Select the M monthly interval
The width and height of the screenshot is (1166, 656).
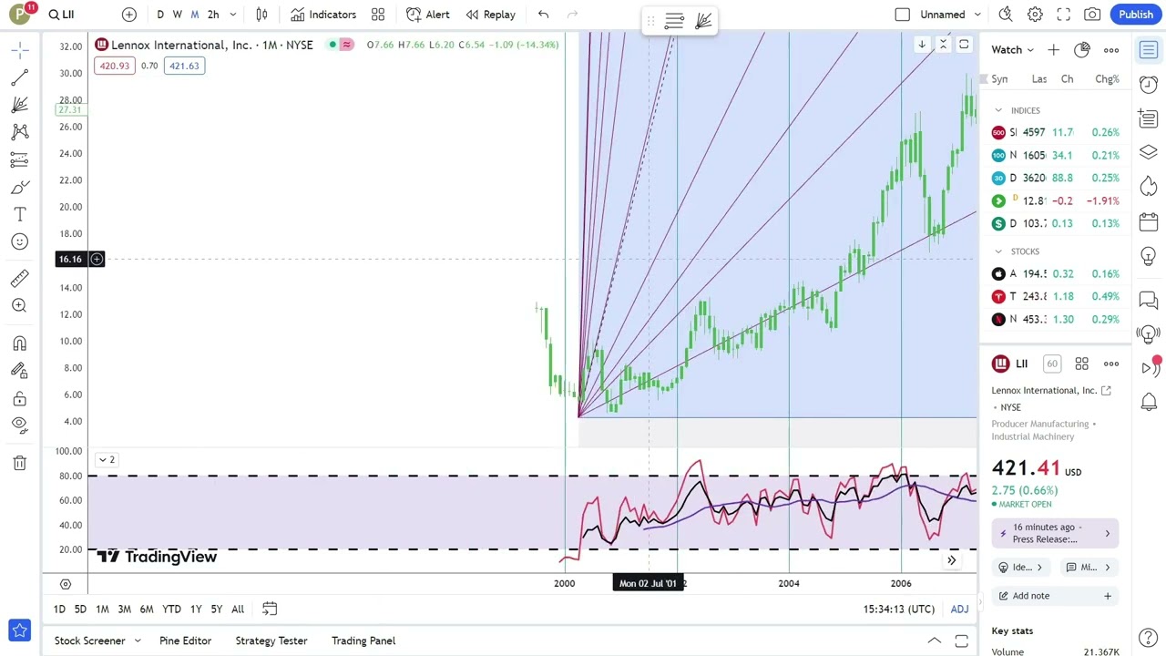pyautogui.click(x=195, y=15)
